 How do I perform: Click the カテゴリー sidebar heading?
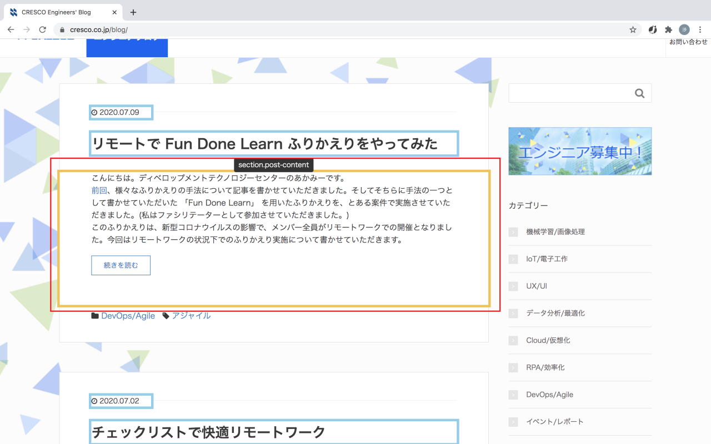tap(528, 206)
